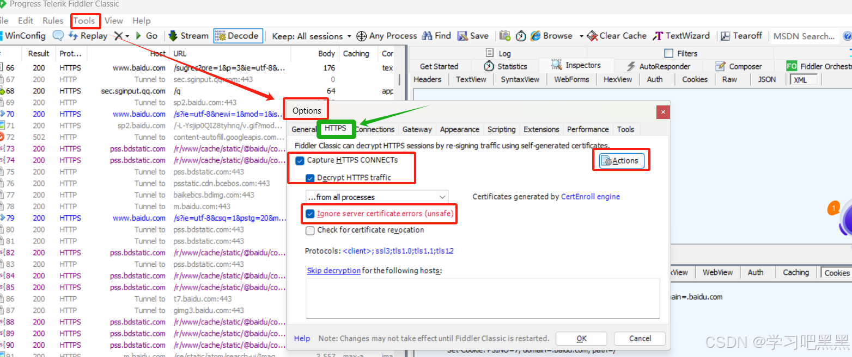
Task: Click Cancel in the Options dialog
Action: click(640, 339)
